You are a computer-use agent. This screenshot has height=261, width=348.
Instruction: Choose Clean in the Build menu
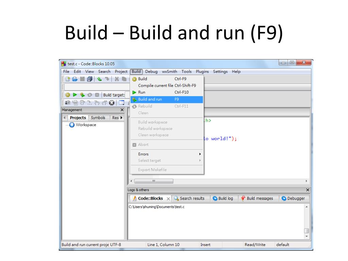[x=167, y=113]
